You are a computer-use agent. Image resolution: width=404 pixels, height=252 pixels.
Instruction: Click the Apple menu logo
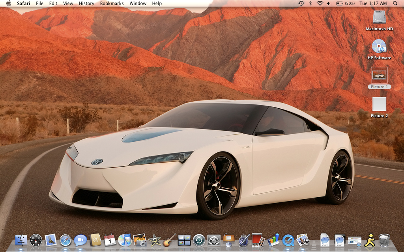8,3
